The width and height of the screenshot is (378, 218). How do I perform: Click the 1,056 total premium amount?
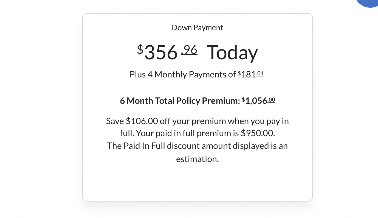pos(256,101)
